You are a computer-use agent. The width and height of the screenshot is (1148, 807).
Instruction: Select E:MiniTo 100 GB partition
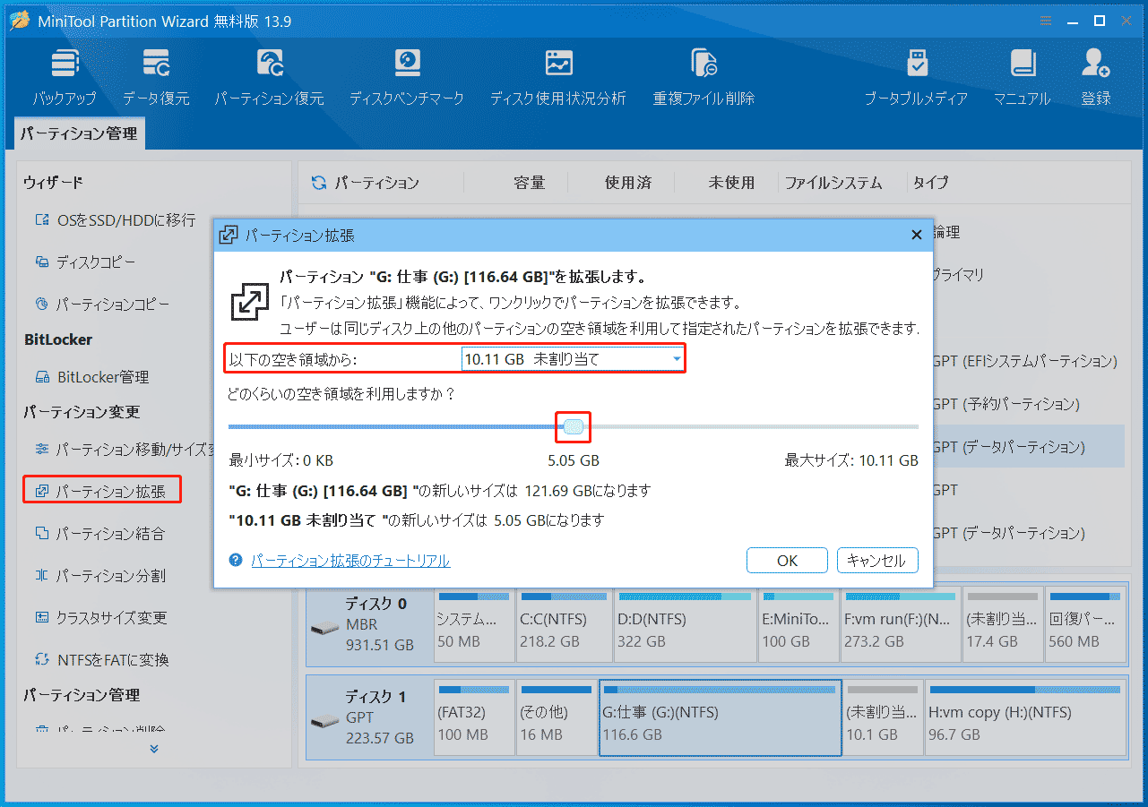[x=798, y=624]
